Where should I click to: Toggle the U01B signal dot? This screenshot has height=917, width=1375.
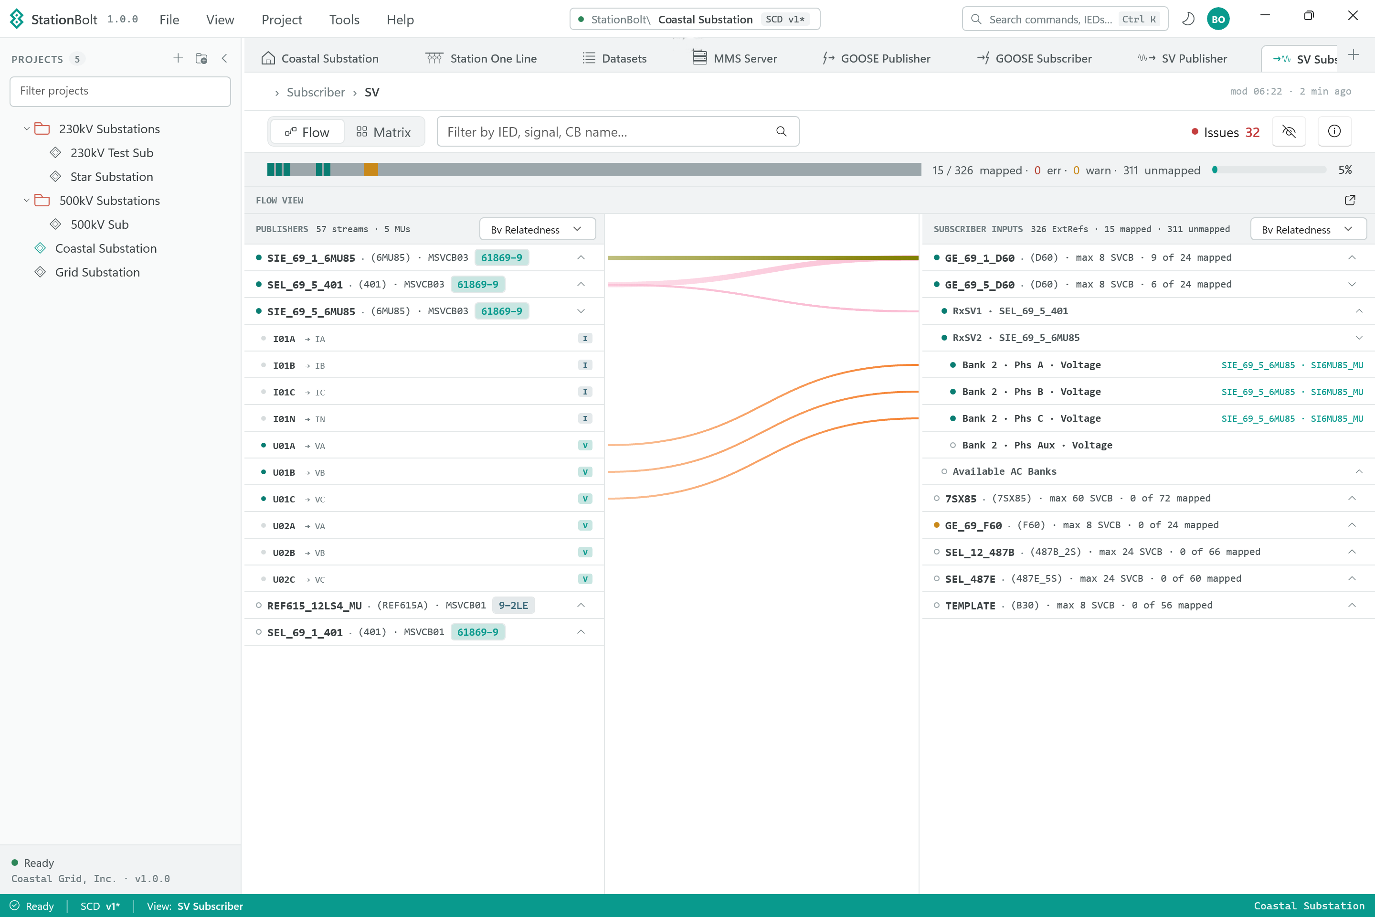pyautogui.click(x=264, y=472)
